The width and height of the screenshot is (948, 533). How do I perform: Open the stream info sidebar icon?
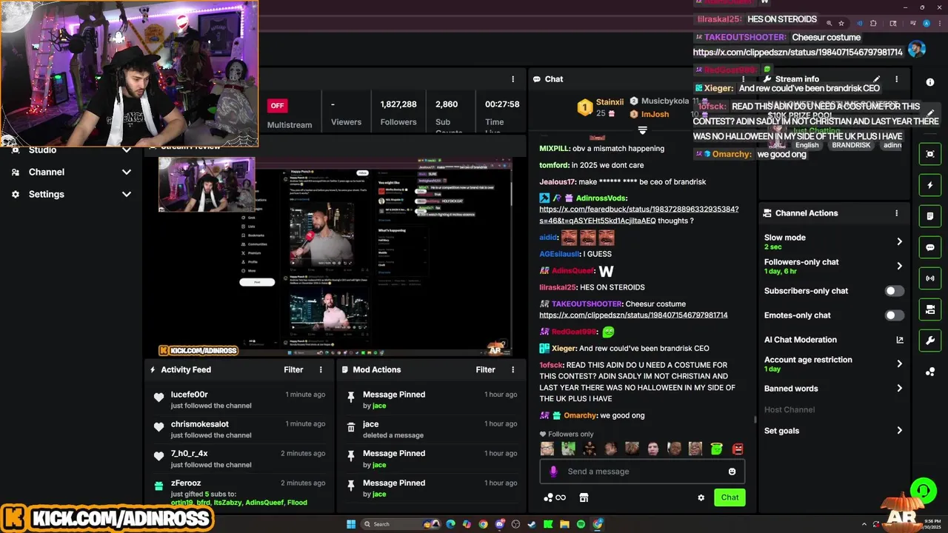click(930, 82)
